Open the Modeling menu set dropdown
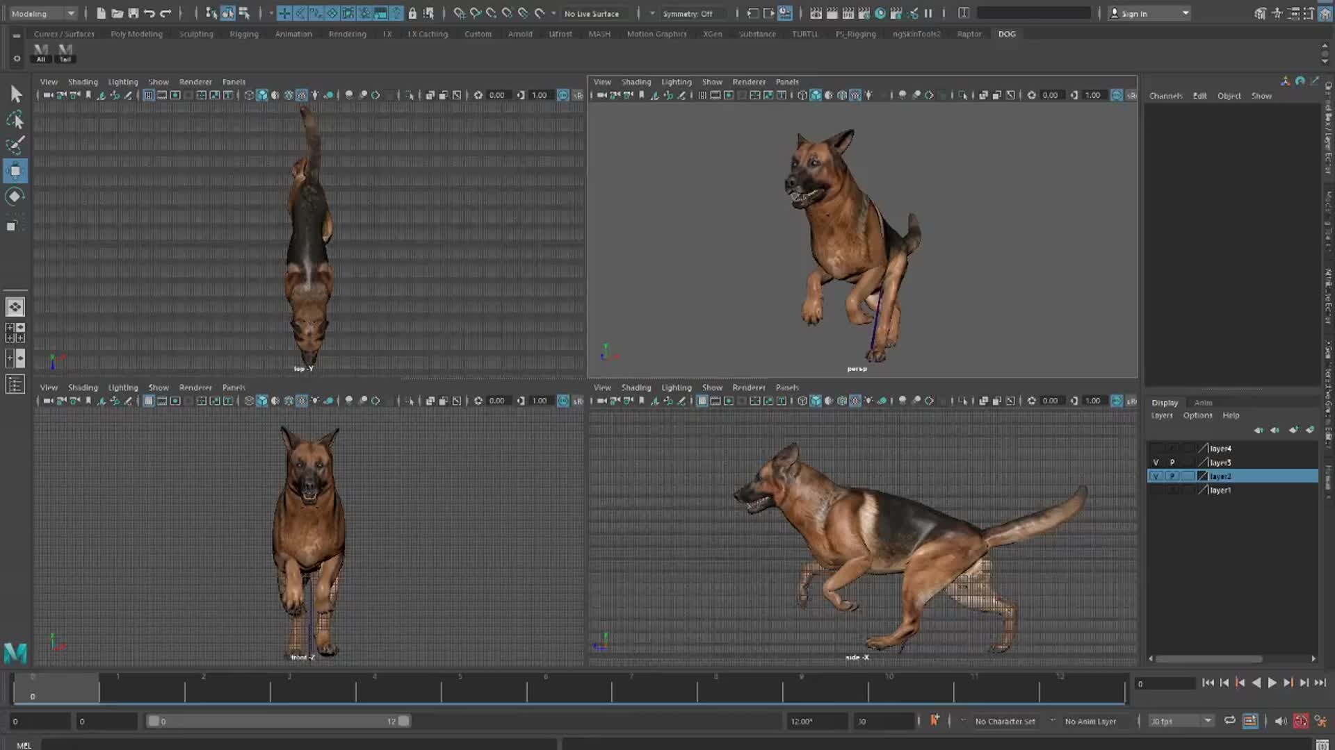Viewport: 1335px width, 750px height. [x=42, y=12]
